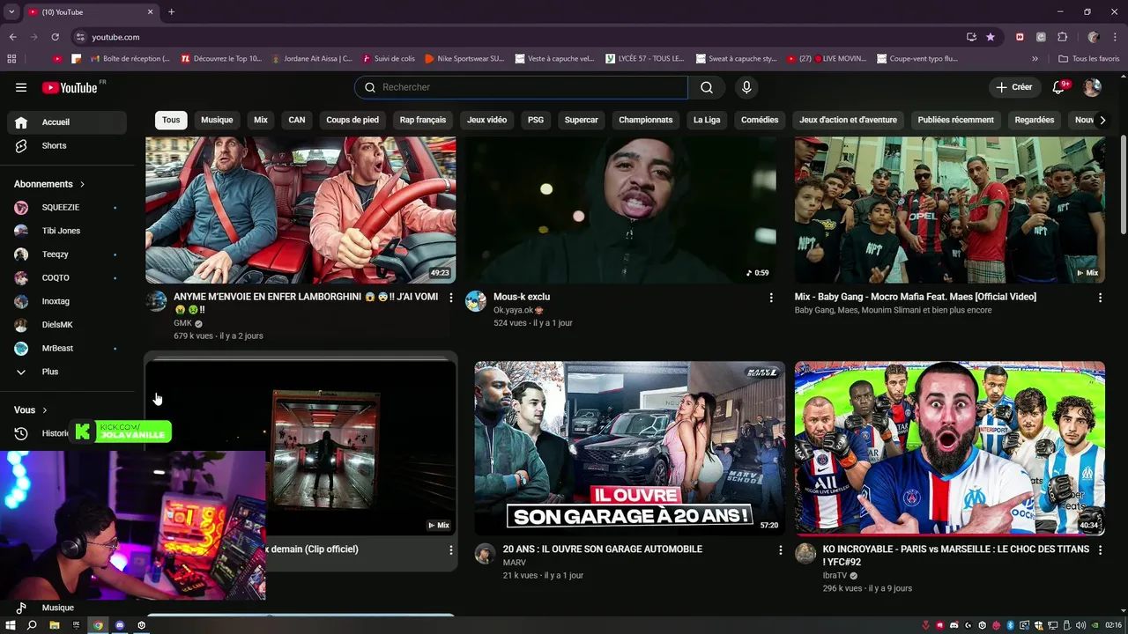Click MARV channel avatar
The image size is (1128, 634).
tap(485, 553)
